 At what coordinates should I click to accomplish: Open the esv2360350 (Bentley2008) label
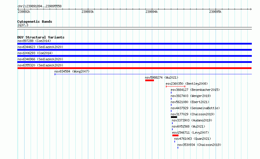pos(187,84)
